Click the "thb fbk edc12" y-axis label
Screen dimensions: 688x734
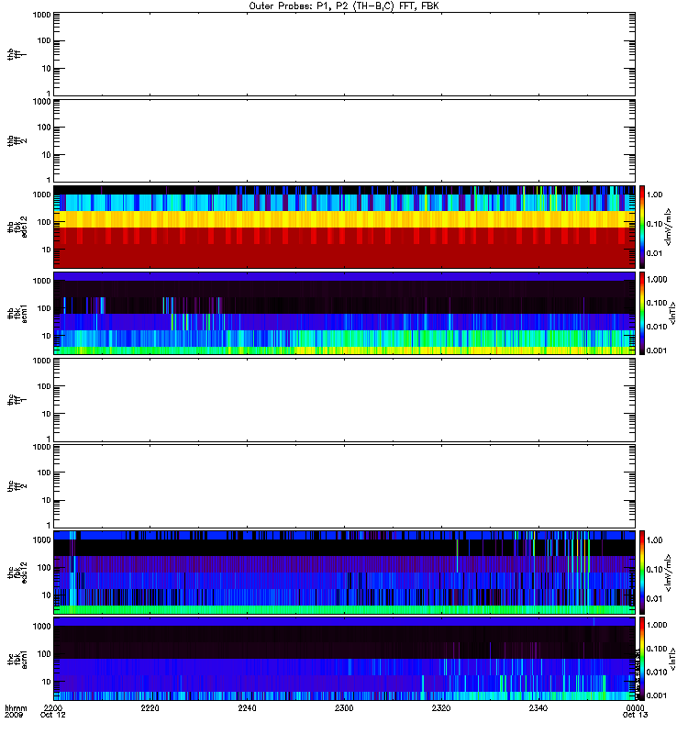pyautogui.click(x=17, y=227)
